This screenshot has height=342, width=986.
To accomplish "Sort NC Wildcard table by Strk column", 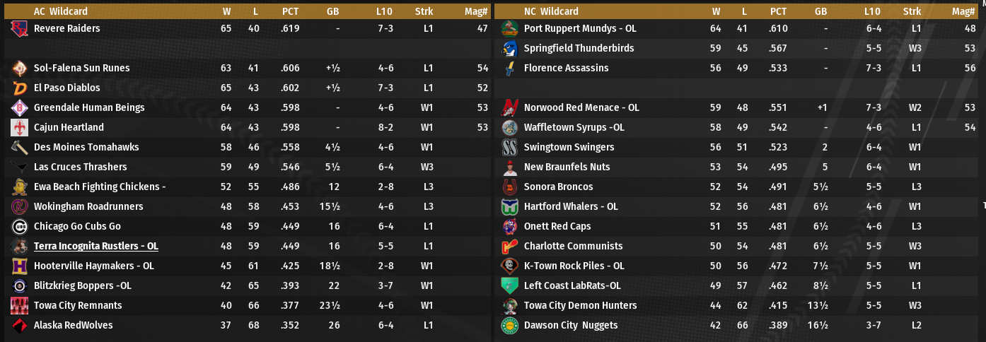I will (x=912, y=11).
